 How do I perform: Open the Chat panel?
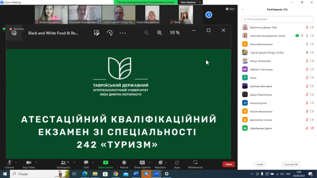coord(86,164)
